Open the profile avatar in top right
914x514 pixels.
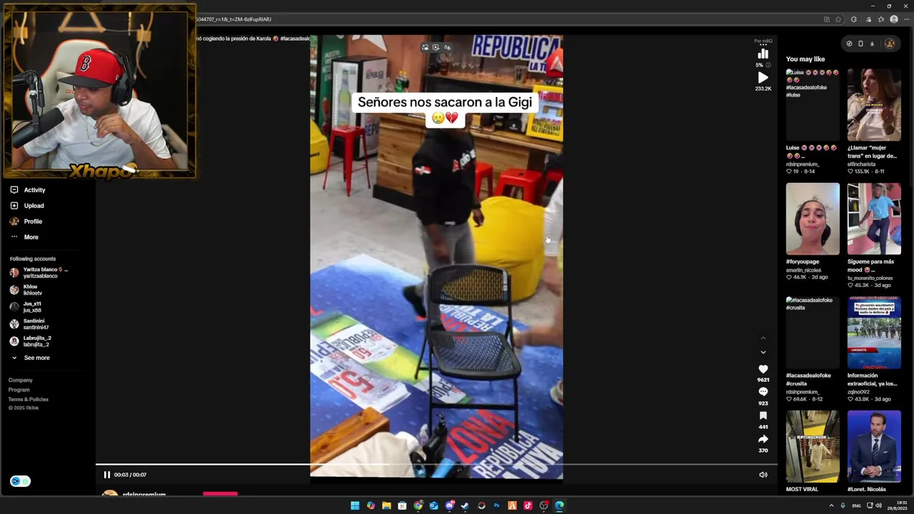point(890,44)
